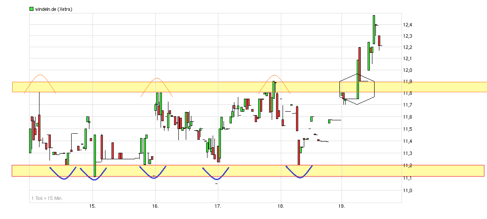Click the 12,0 price axis label
487x219 pixels.
[x=408, y=70]
